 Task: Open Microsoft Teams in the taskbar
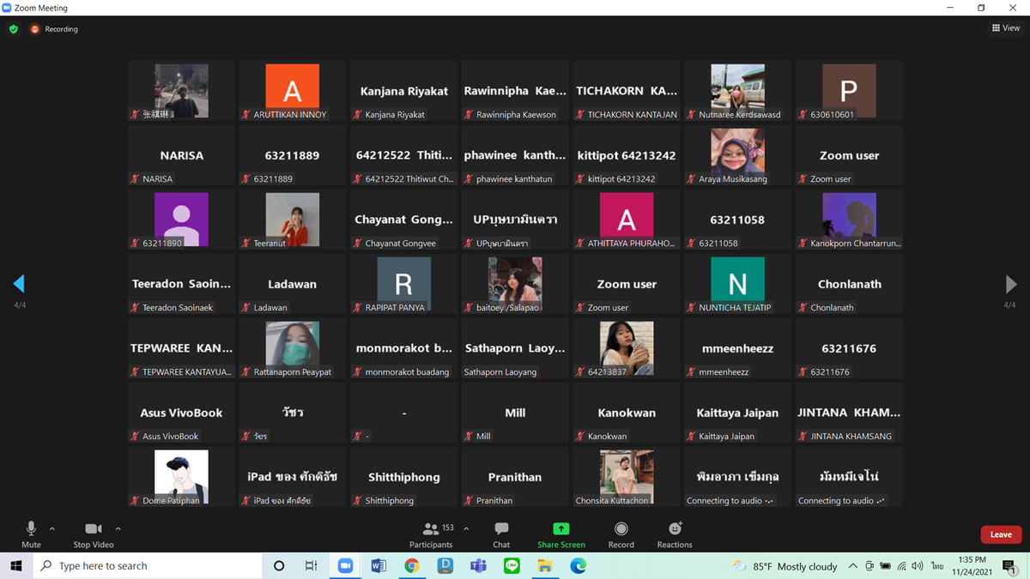tap(478, 566)
